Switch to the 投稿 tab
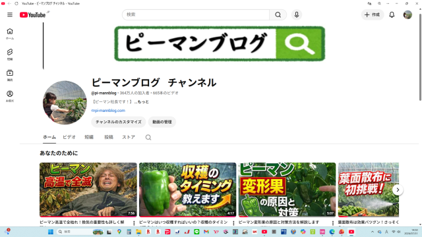 [109, 138]
